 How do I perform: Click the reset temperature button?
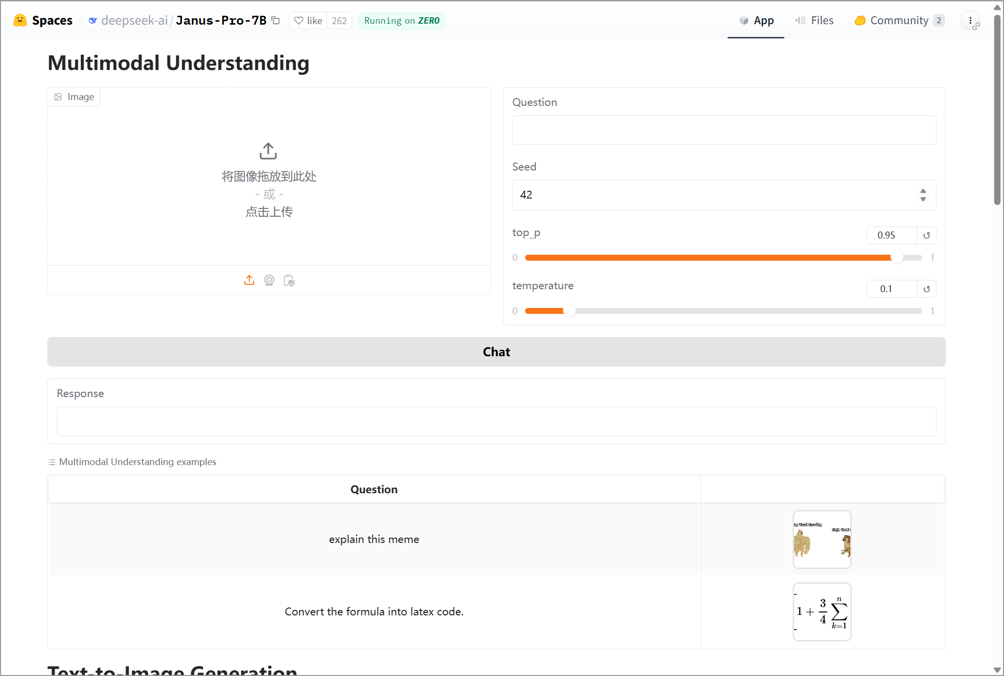(x=926, y=289)
